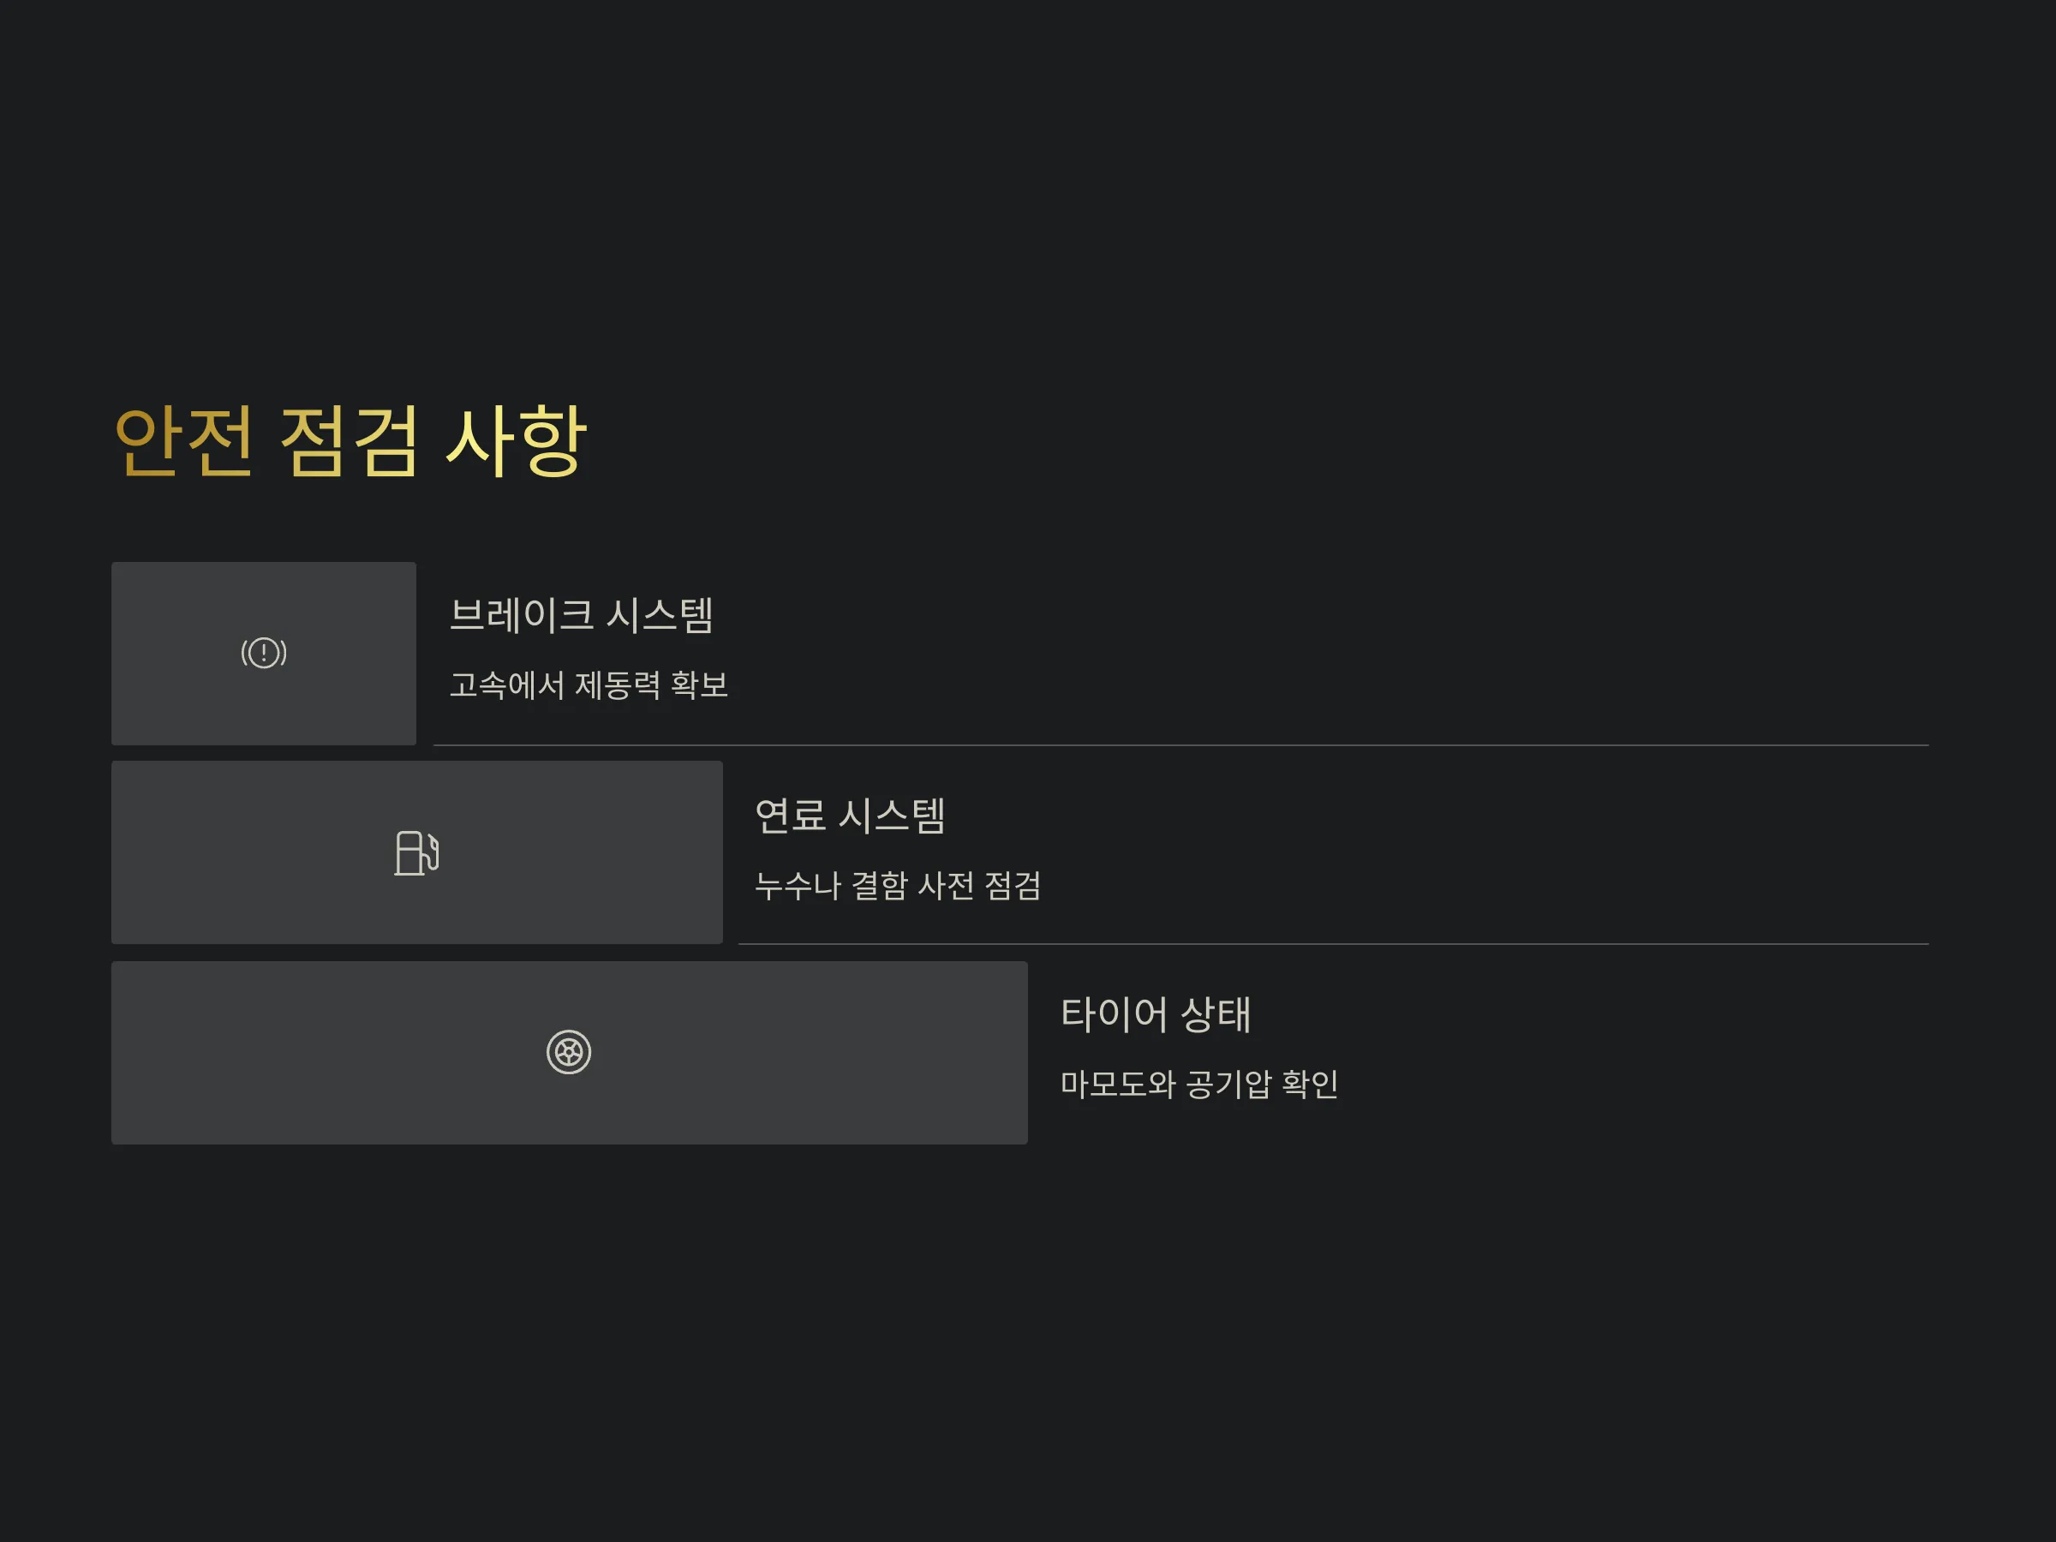Select the divider line below fuel description
Screen dimensions: 2056x1542
click(1333, 944)
